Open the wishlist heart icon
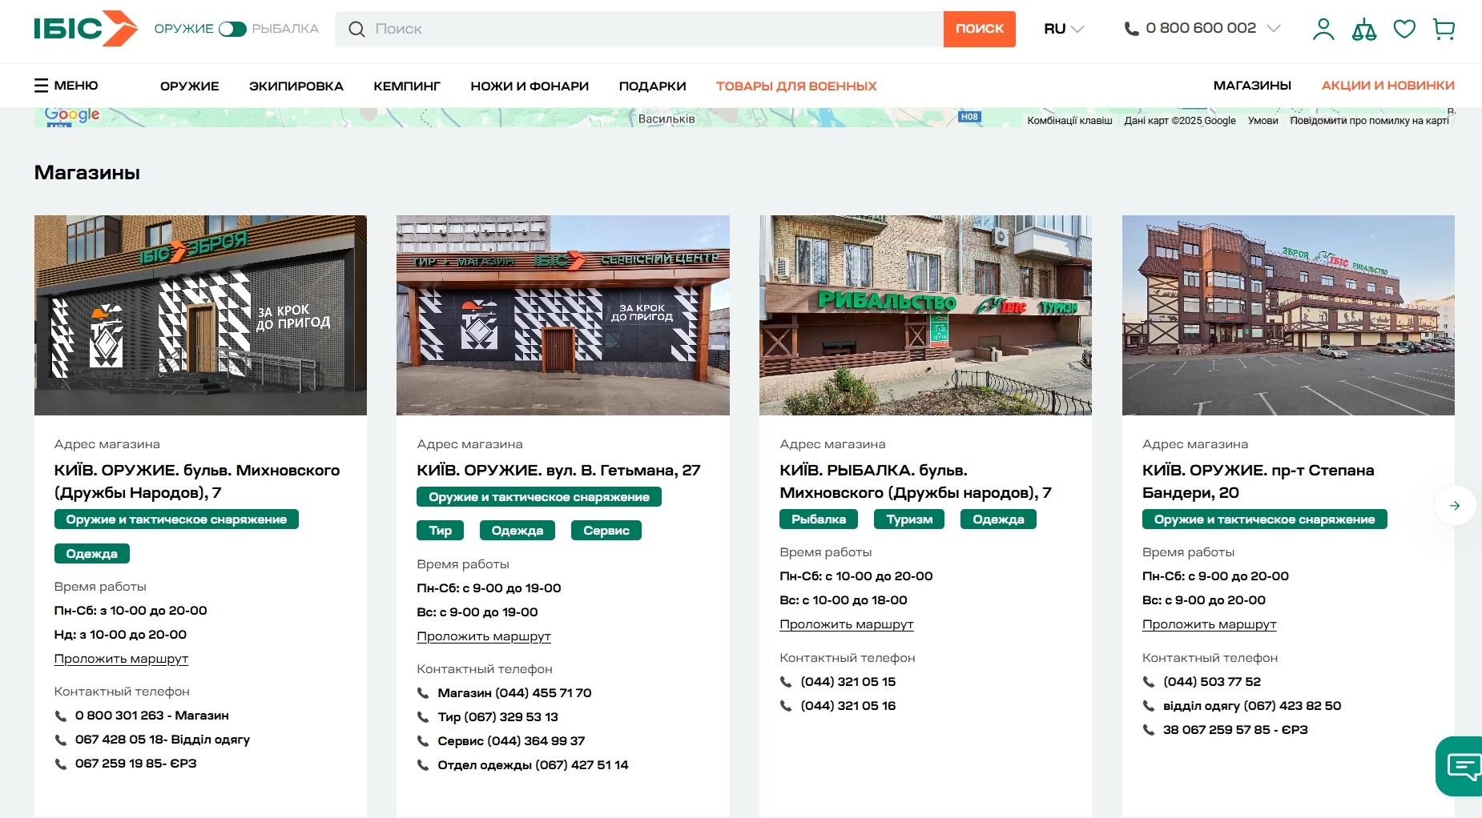This screenshot has height=818, width=1482. point(1404,30)
